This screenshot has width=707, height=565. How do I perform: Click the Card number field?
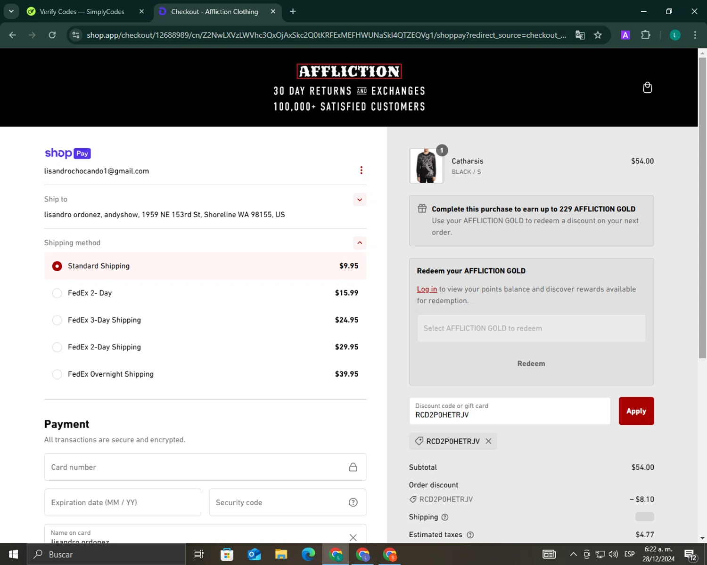(205, 467)
